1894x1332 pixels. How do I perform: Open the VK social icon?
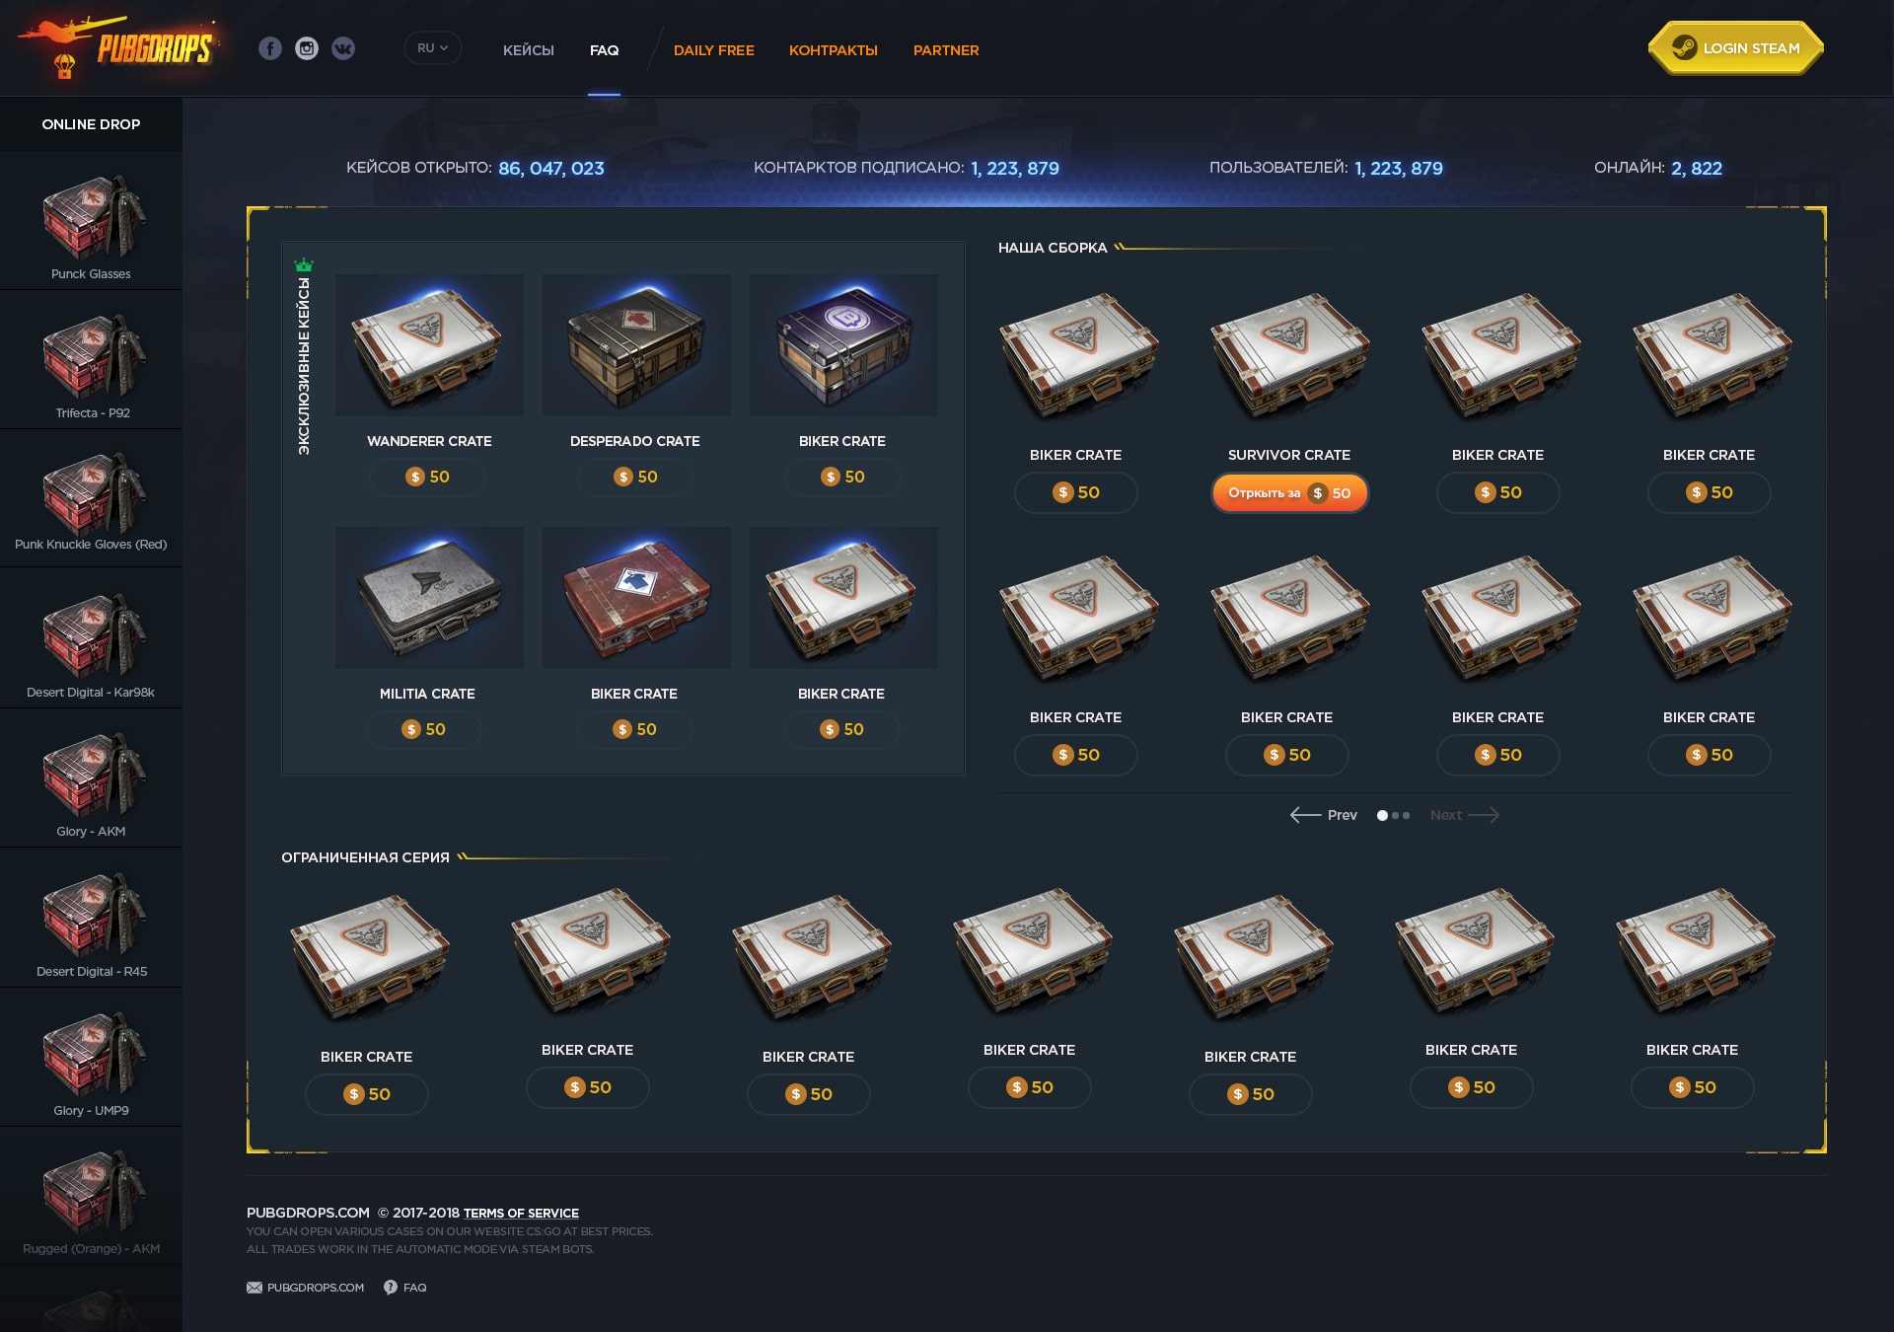pyautogui.click(x=343, y=48)
